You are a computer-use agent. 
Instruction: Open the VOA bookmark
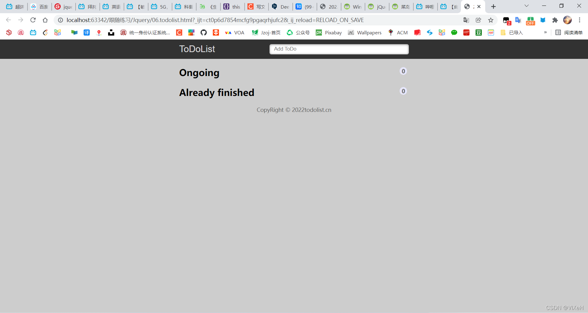click(x=235, y=32)
